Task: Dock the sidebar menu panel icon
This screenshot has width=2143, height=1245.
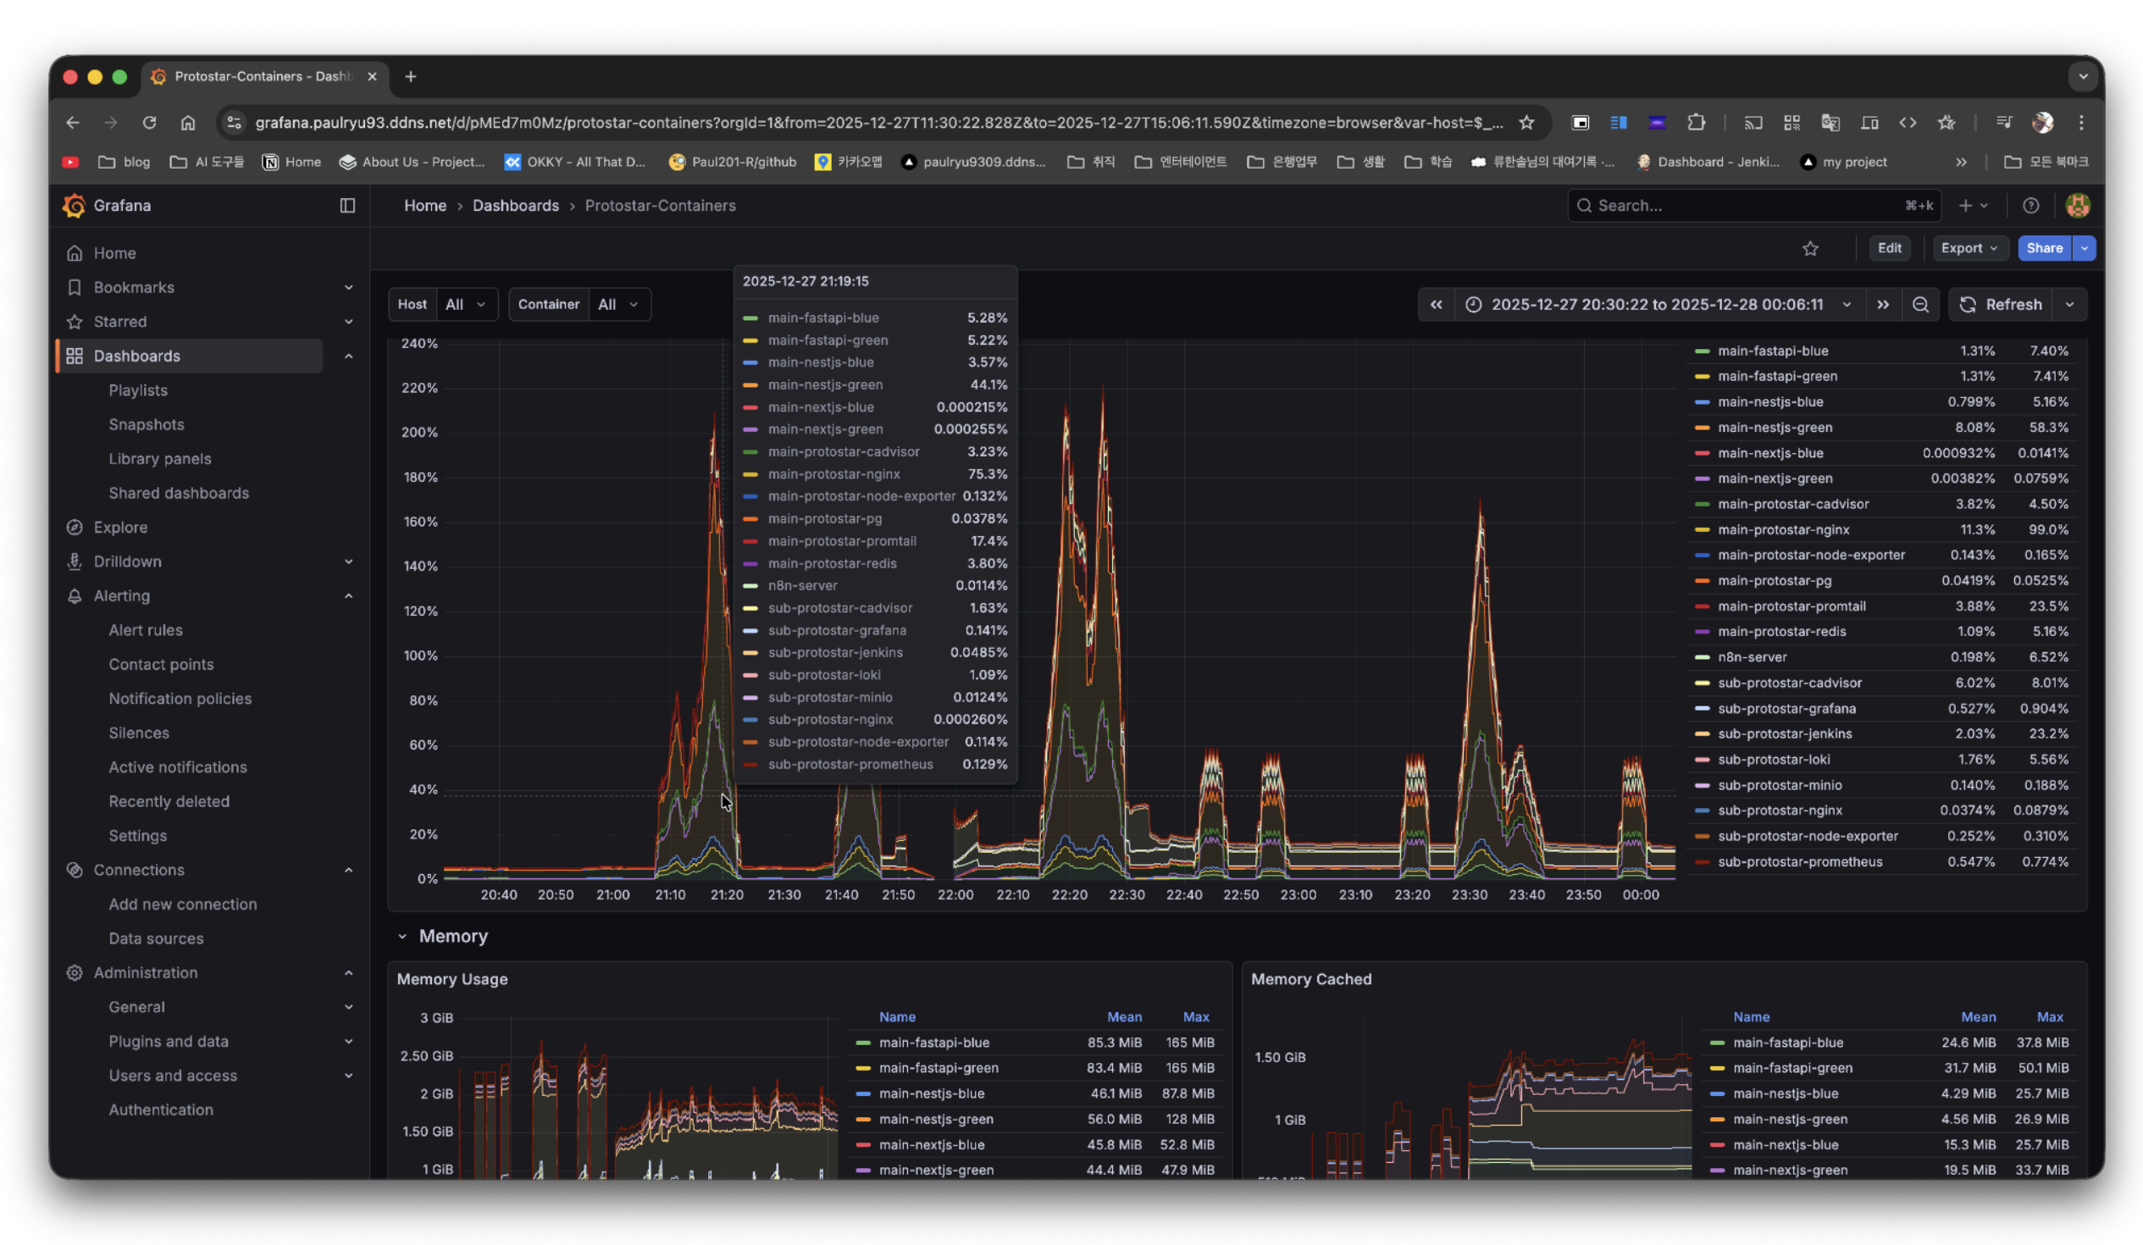Action: (x=347, y=205)
